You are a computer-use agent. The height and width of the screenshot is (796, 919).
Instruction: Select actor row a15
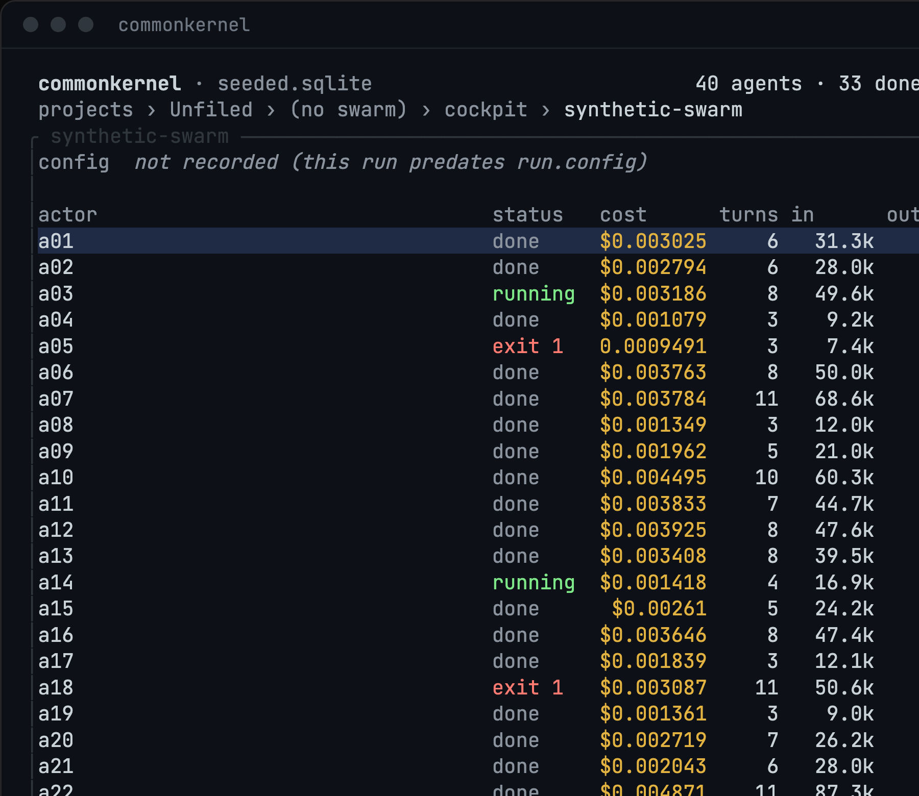click(x=478, y=609)
